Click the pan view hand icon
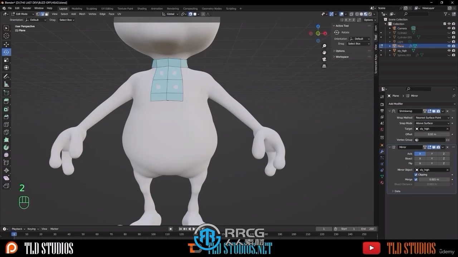Image resolution: width=458 pixels, height=257 pixels. click(x=324, y=52)
